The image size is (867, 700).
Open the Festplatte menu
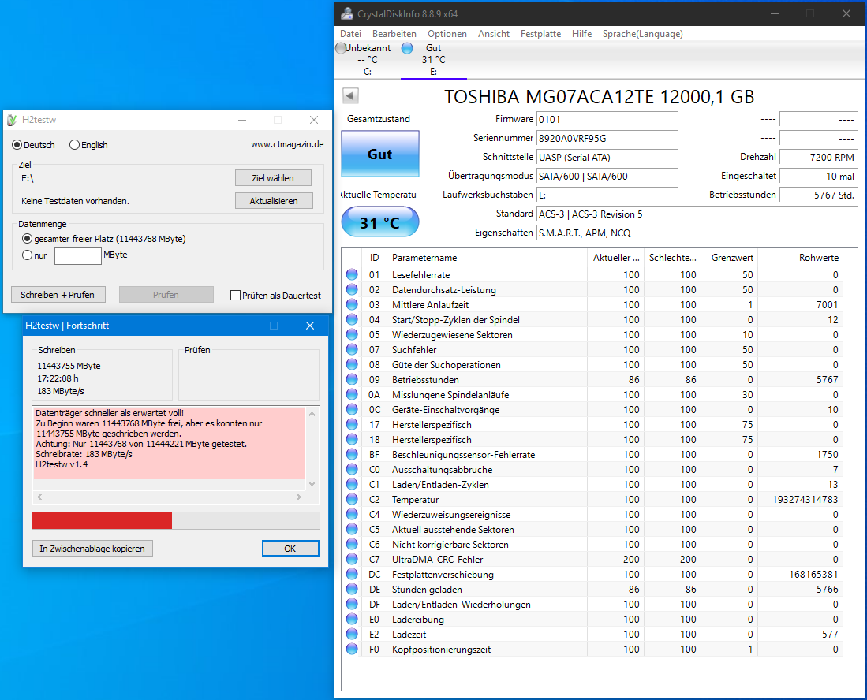[540, 34]
